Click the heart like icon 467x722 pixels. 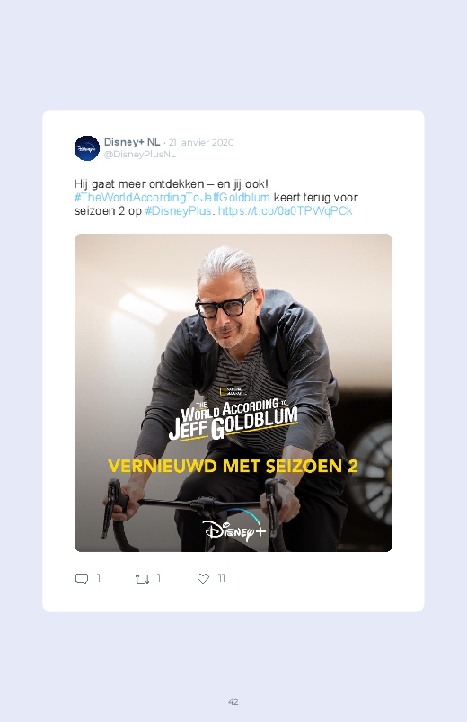(203, 578)
